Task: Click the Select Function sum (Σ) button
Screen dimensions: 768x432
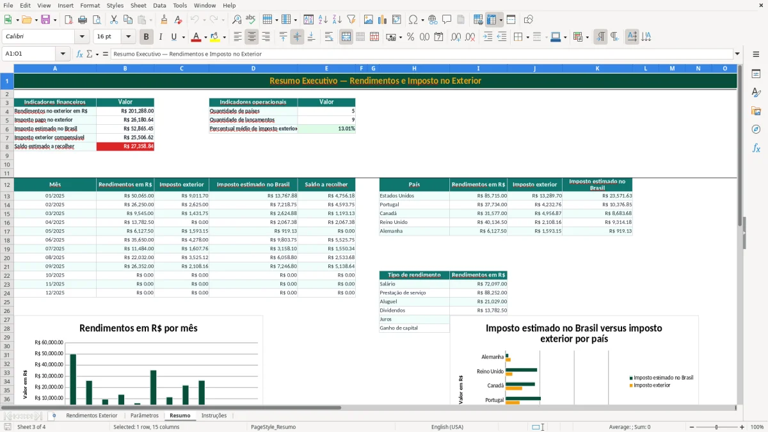Action: [x=90, y=54]
